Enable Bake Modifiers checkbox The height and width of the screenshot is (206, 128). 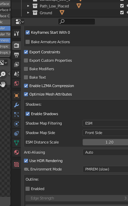[x=26, y=69]
